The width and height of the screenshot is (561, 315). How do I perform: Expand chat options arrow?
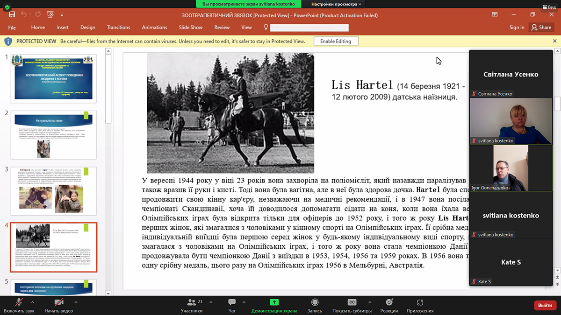tap(243, 302)
